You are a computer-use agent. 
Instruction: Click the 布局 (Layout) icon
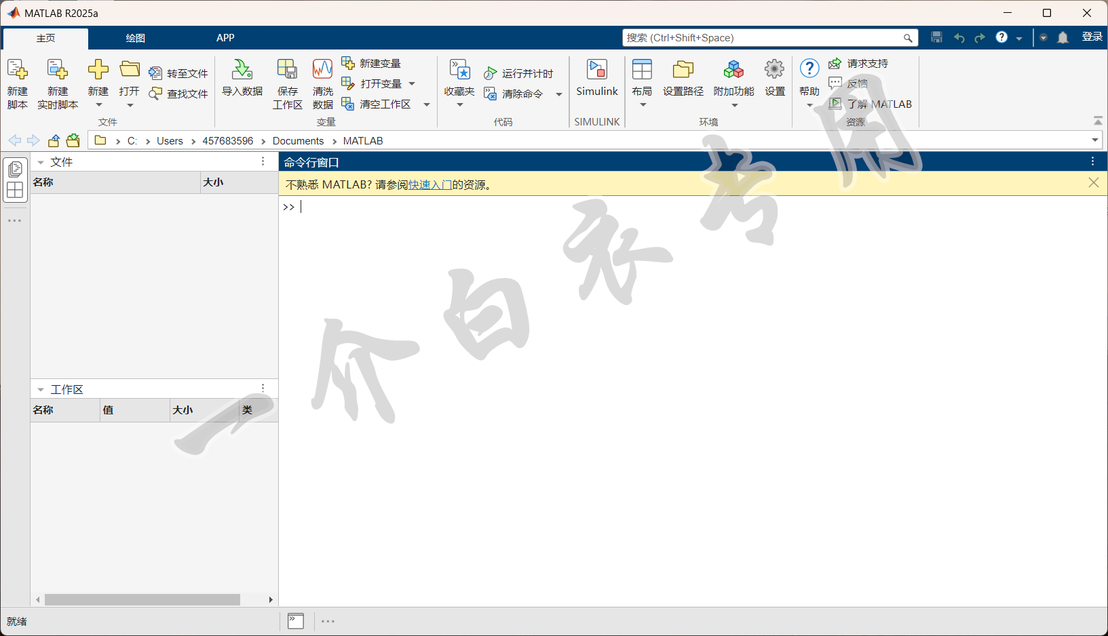point(642,69)
